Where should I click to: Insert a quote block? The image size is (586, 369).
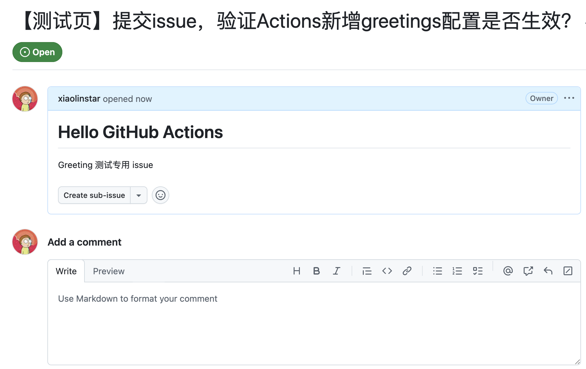(x=367, y=271)
